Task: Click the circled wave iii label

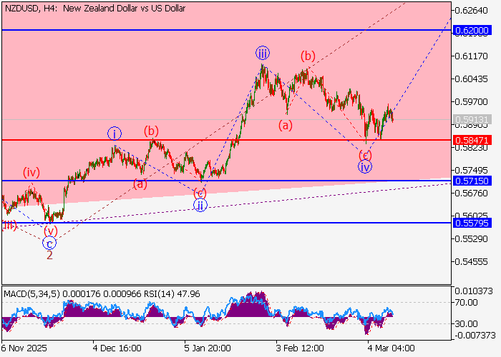Action: (263, 53)
